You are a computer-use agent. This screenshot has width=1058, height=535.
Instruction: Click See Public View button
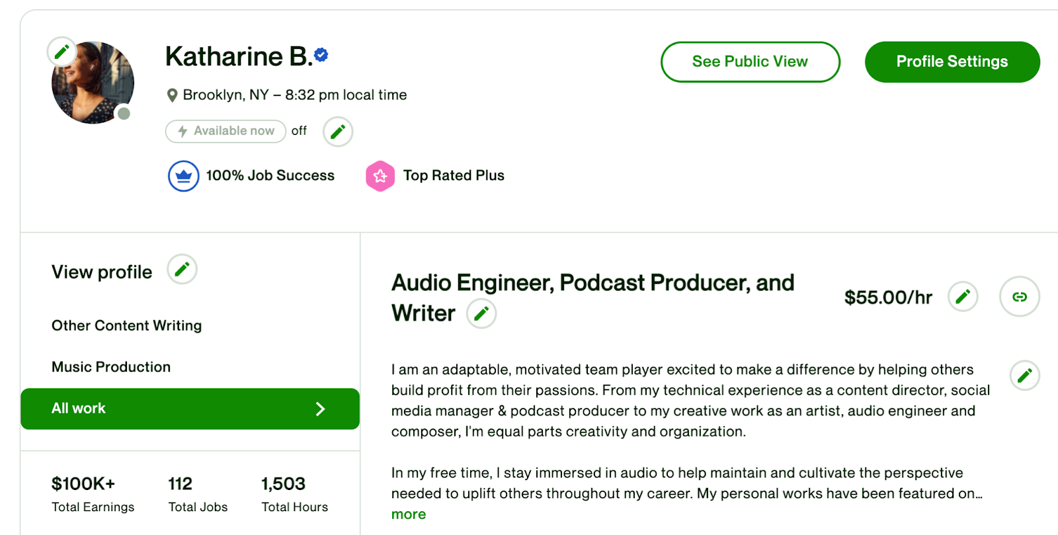[751, 62]
